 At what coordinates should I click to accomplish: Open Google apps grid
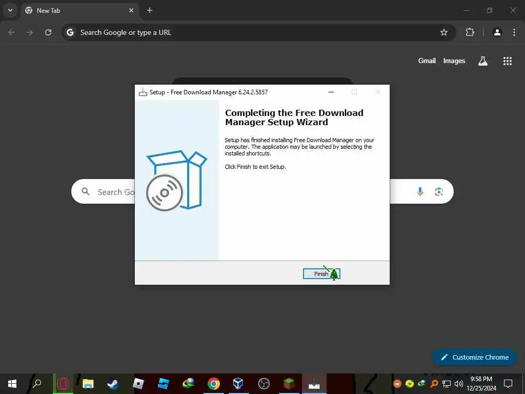pos(508,61)
